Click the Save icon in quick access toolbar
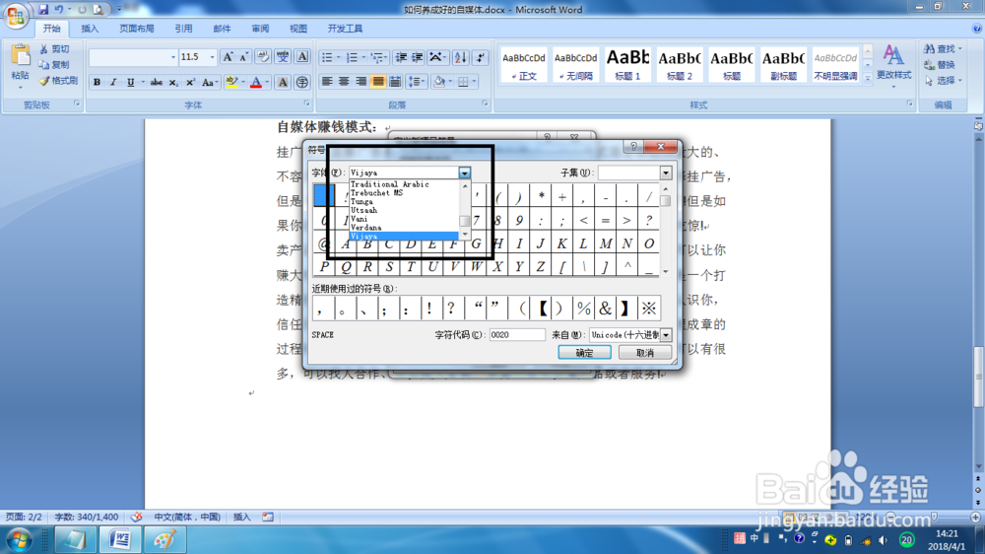The width and height of the screenshot is (985, 554). coord(43,10)
